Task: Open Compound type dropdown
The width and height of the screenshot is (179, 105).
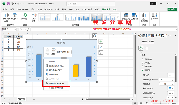Action: tap(171, 88)
